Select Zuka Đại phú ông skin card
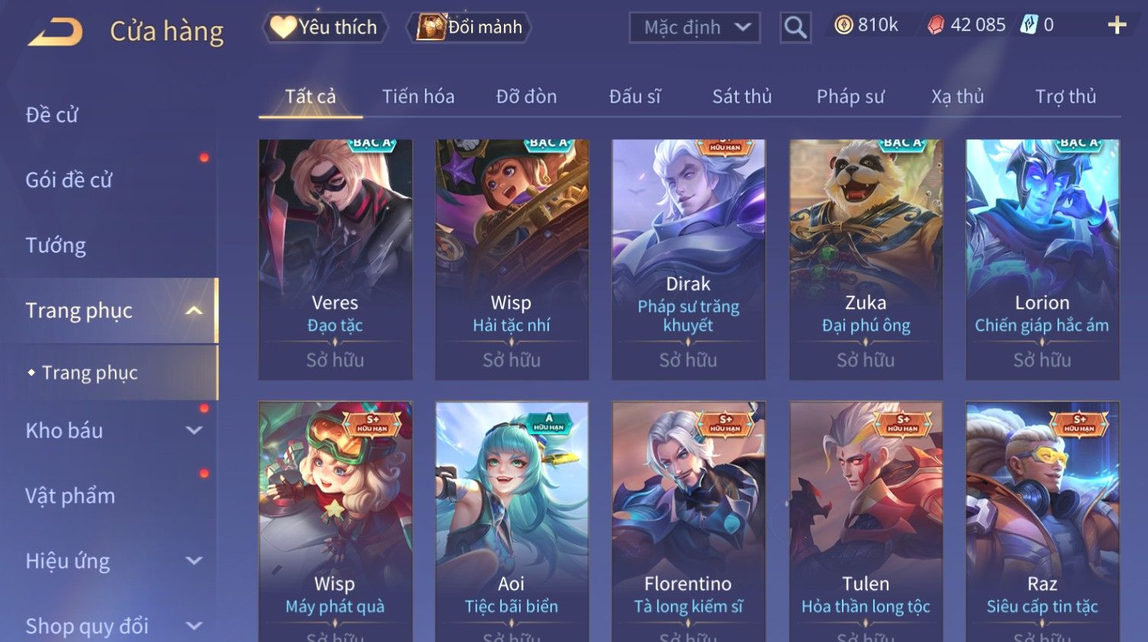 [866, 259]
